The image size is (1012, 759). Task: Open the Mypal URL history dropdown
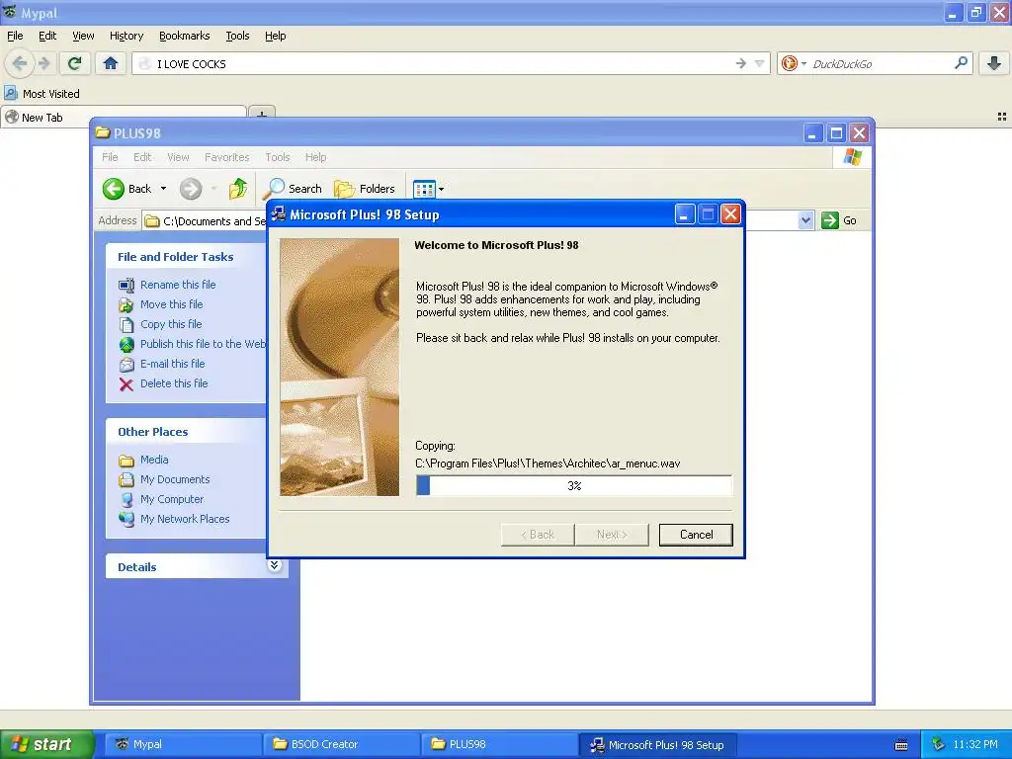760,63
